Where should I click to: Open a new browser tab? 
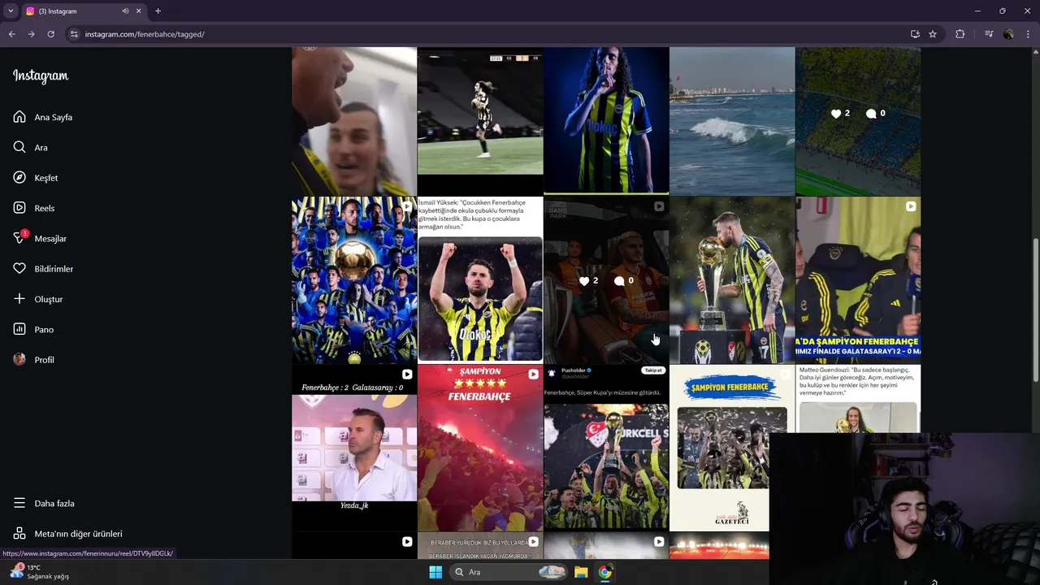coord(158,11)
